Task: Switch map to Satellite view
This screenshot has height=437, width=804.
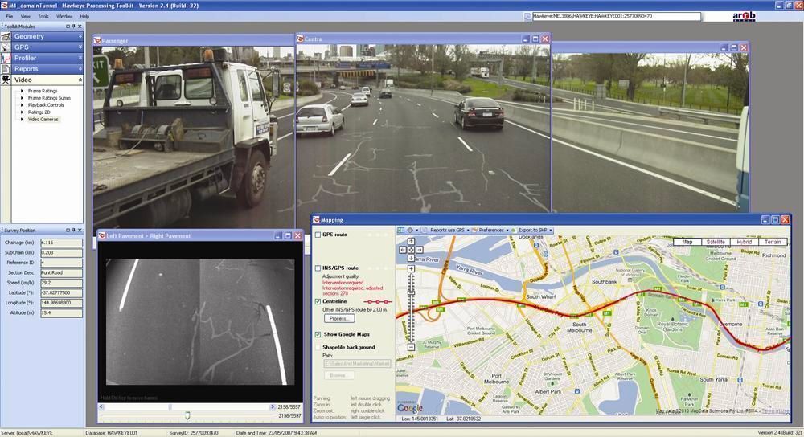Action: pyautogui.click(x=716, y=242)
